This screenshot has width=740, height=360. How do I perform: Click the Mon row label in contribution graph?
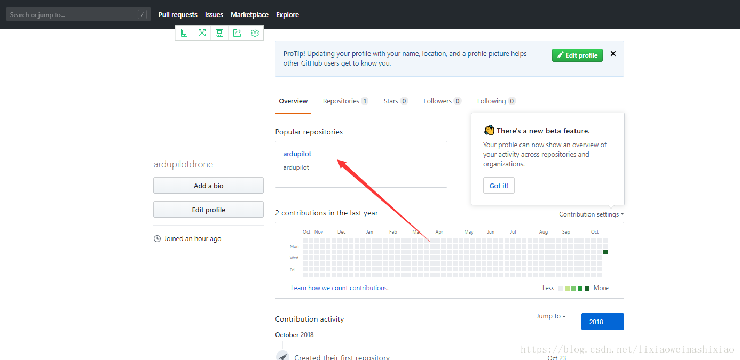[294, 246]
